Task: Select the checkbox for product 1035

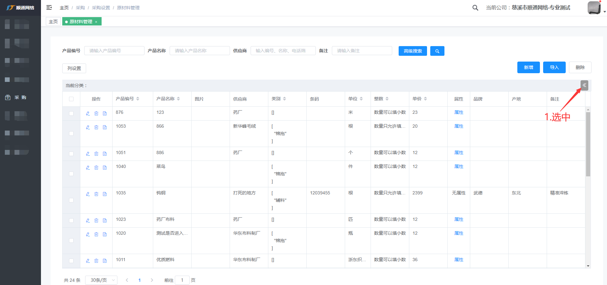Action: [71, 200]
